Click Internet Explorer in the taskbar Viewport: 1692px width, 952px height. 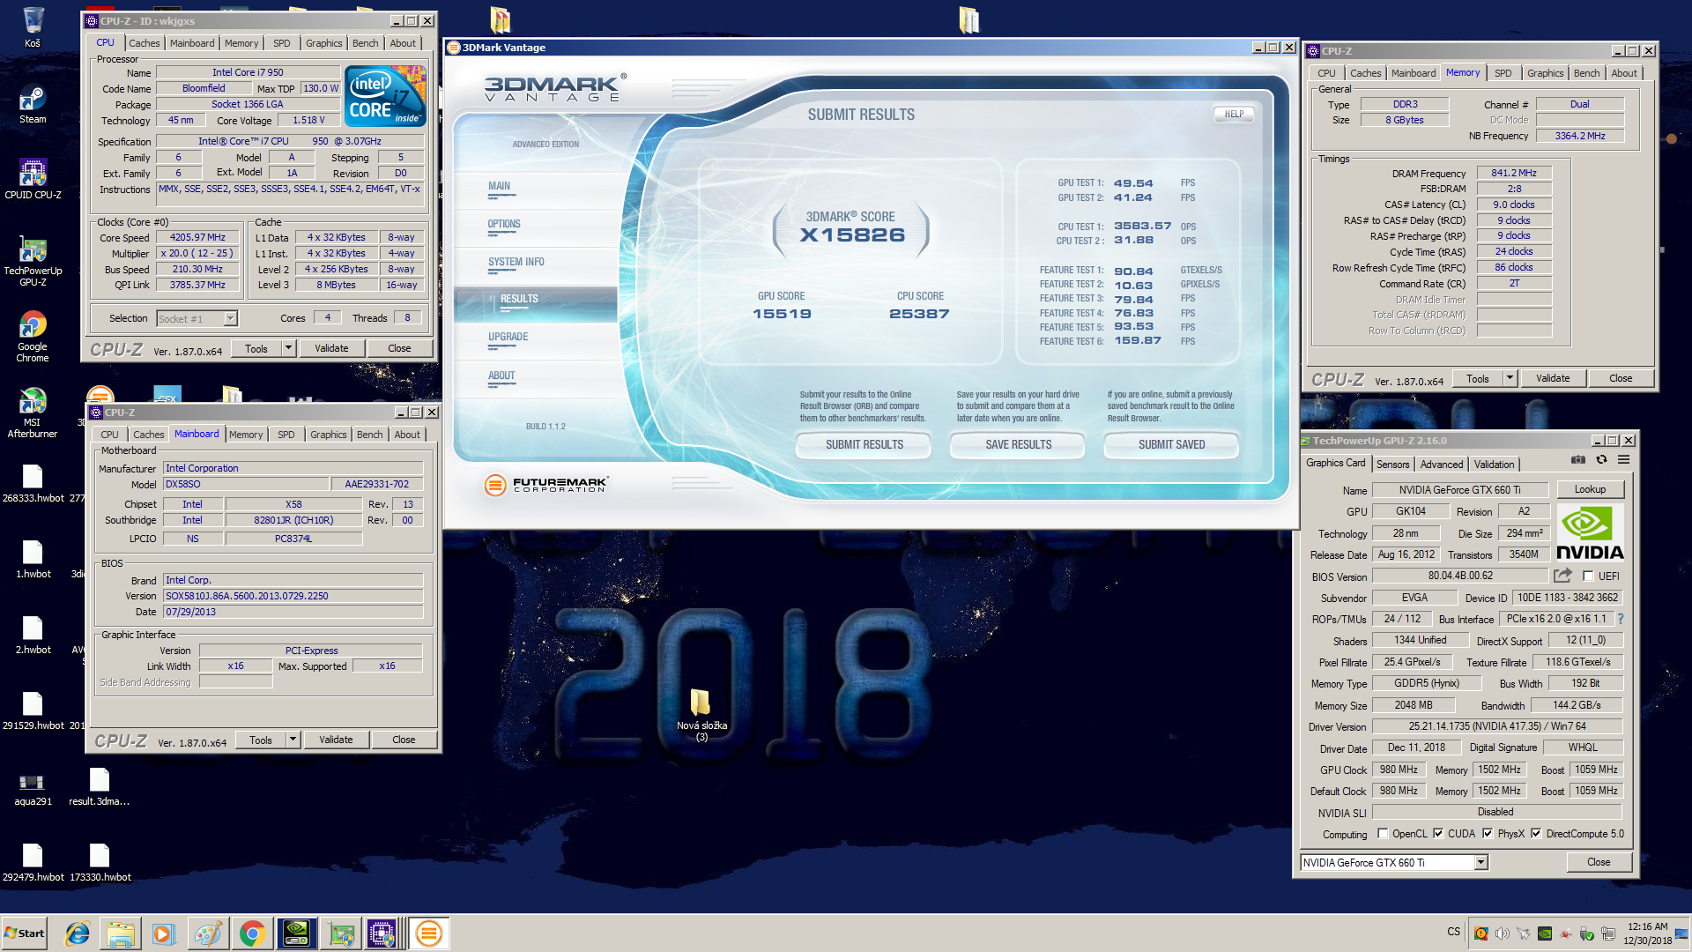click(x=78, y=933)
